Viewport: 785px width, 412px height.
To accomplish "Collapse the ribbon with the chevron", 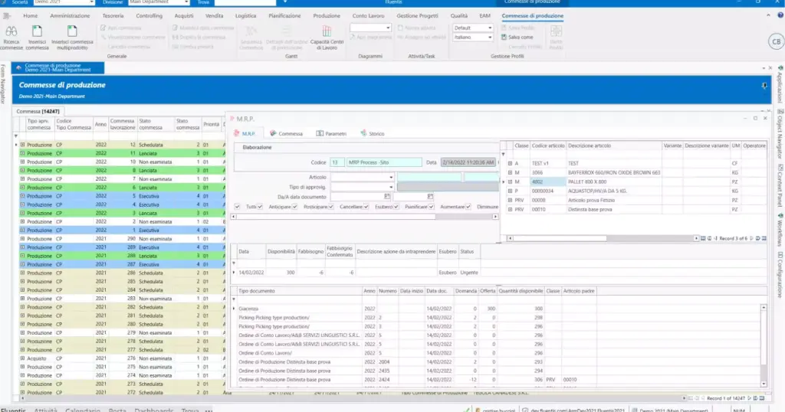I will tap(768, 15).
